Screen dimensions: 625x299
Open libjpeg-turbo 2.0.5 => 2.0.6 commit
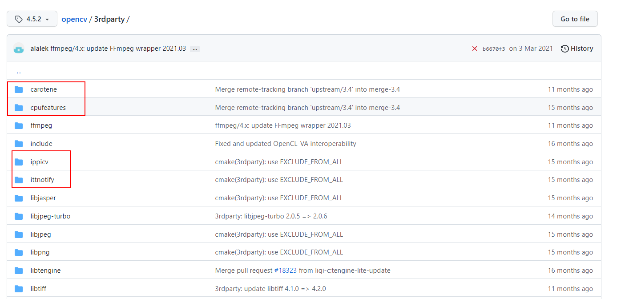(271, 216)
